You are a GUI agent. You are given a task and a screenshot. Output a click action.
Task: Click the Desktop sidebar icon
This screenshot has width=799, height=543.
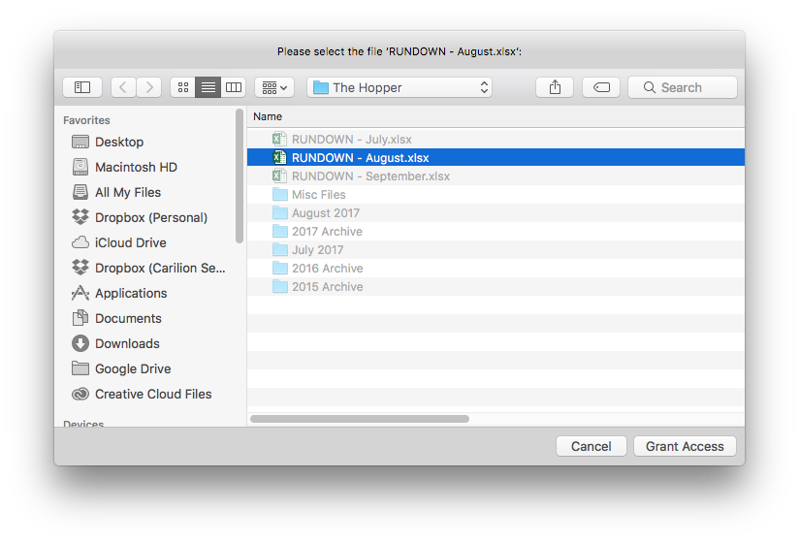point(80,143)
